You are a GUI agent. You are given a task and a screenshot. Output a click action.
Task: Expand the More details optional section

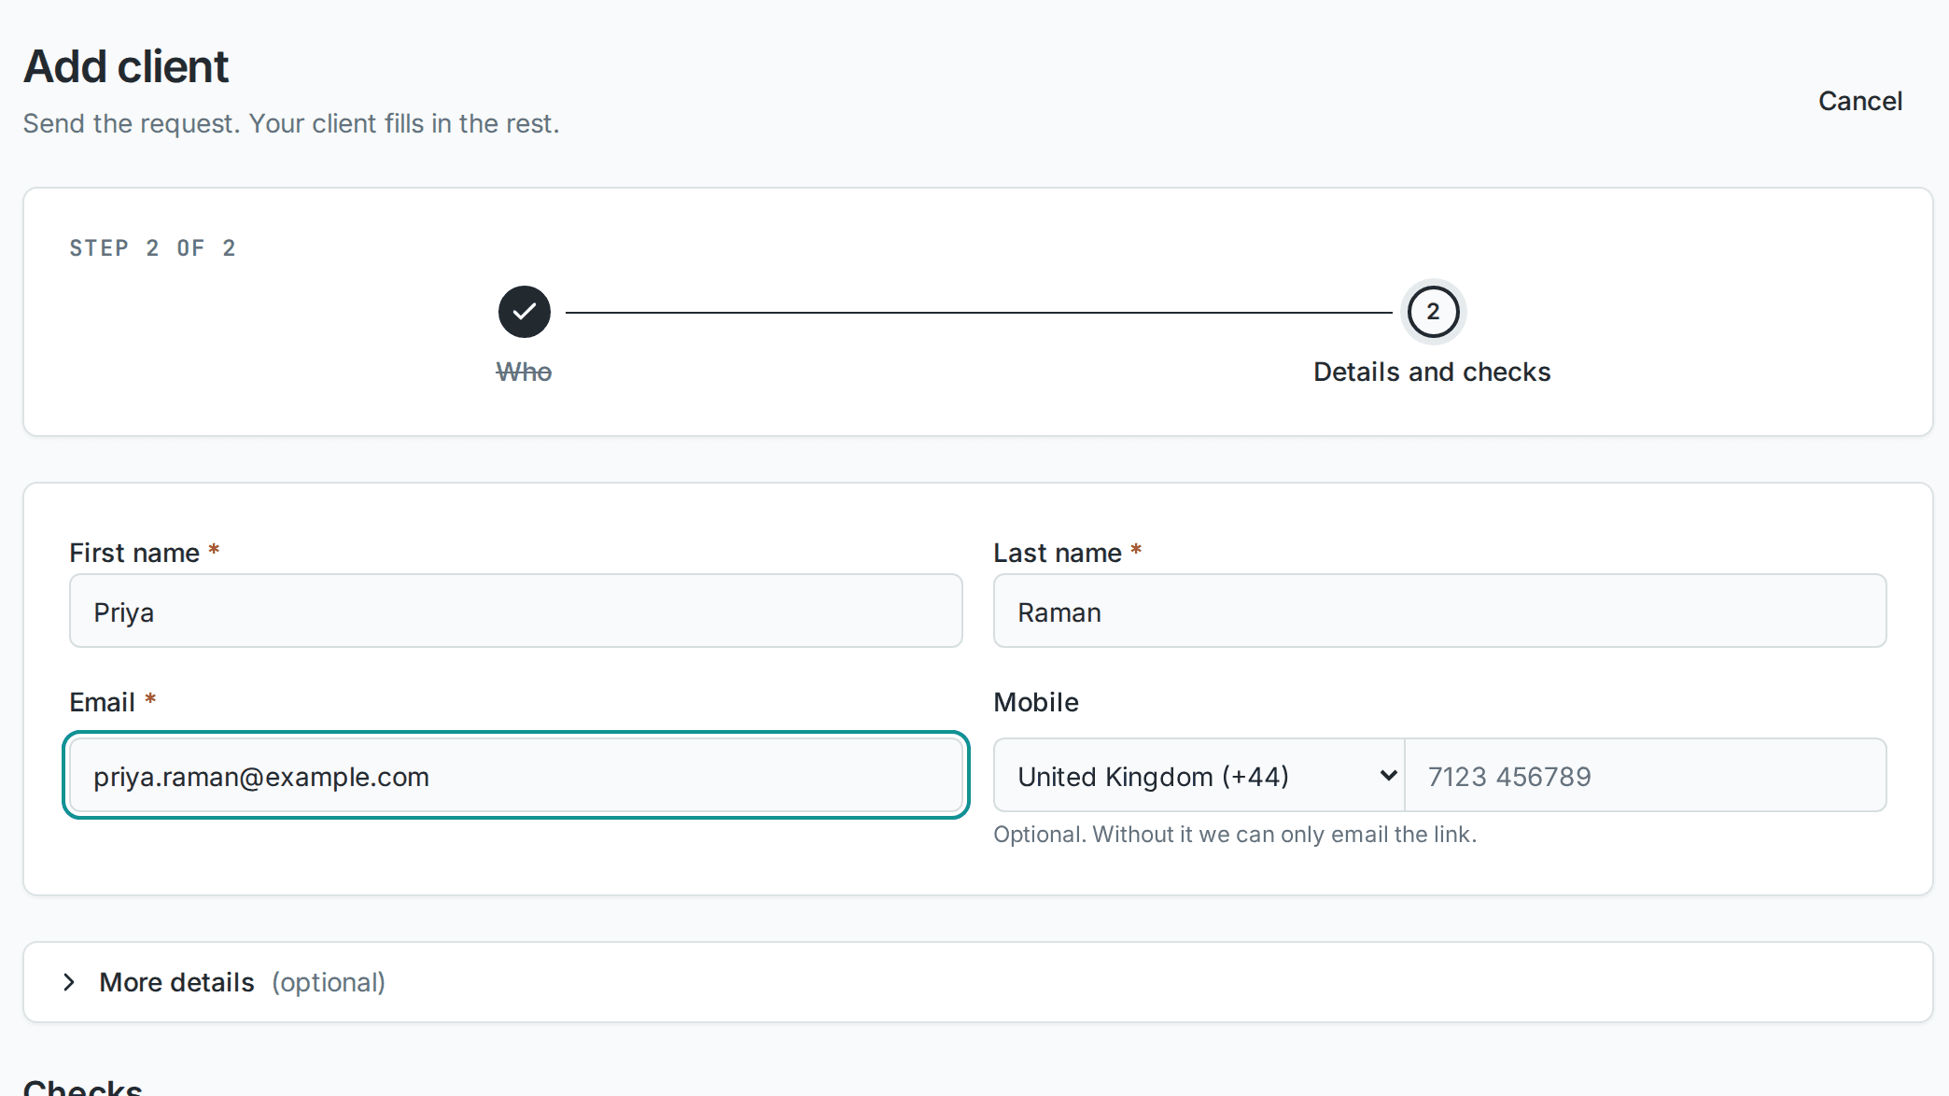coord(978,982)
